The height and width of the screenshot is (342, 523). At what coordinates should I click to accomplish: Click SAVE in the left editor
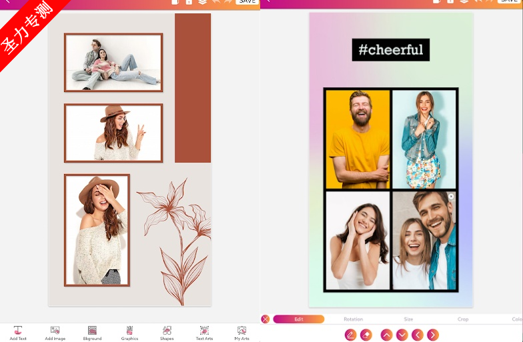247,1
